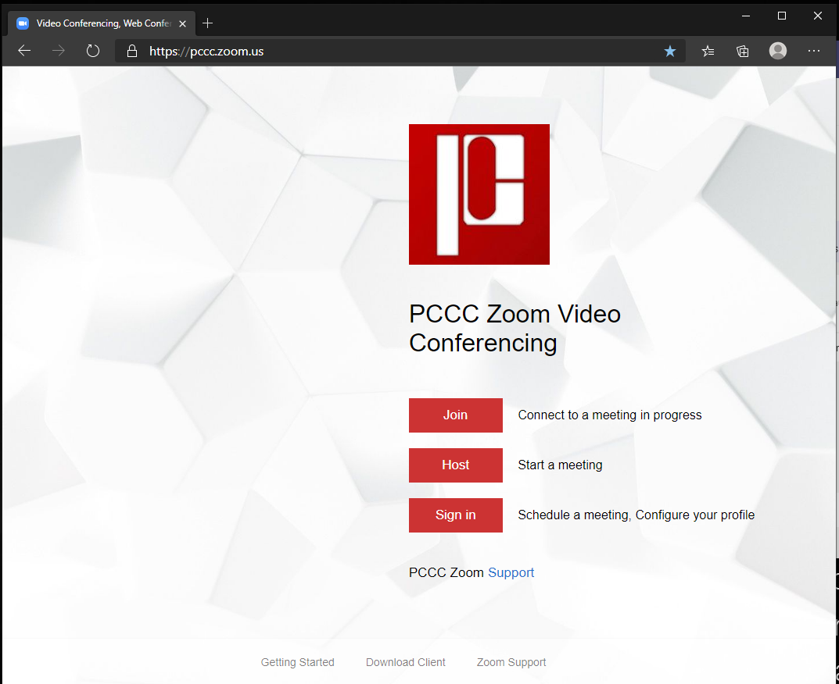The width and height of the screenshot is (839, 684).
Task: Open the Settings and more menu
Action: pyautogui.click(x=814, y=51)
